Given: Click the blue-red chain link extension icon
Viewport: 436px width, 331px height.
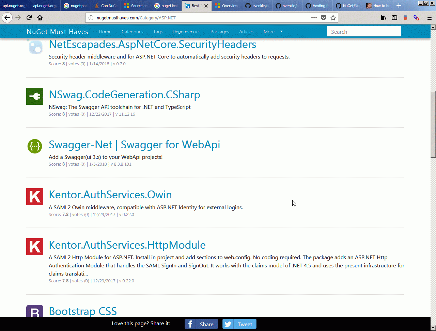Looking at the screenshot, I should (x=416, y=18).
